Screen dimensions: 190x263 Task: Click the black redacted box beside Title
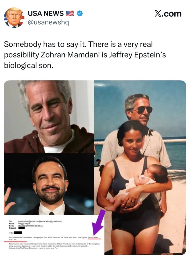coord(19,233)
